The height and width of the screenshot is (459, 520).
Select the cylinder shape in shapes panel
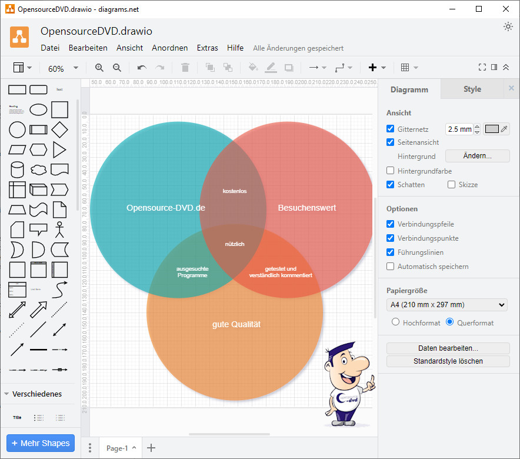17,169
